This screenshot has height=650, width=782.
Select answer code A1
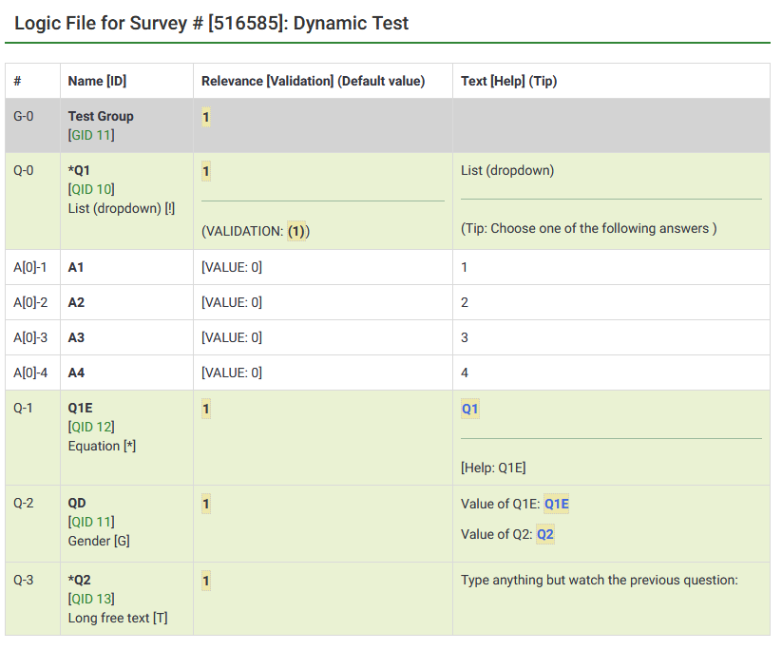(x=76, y=267)
